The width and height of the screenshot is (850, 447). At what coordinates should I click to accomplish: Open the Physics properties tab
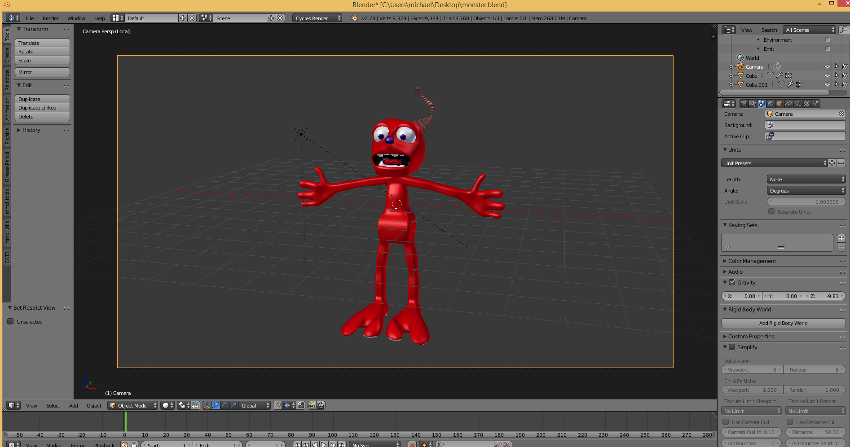(x=815, y=104)
